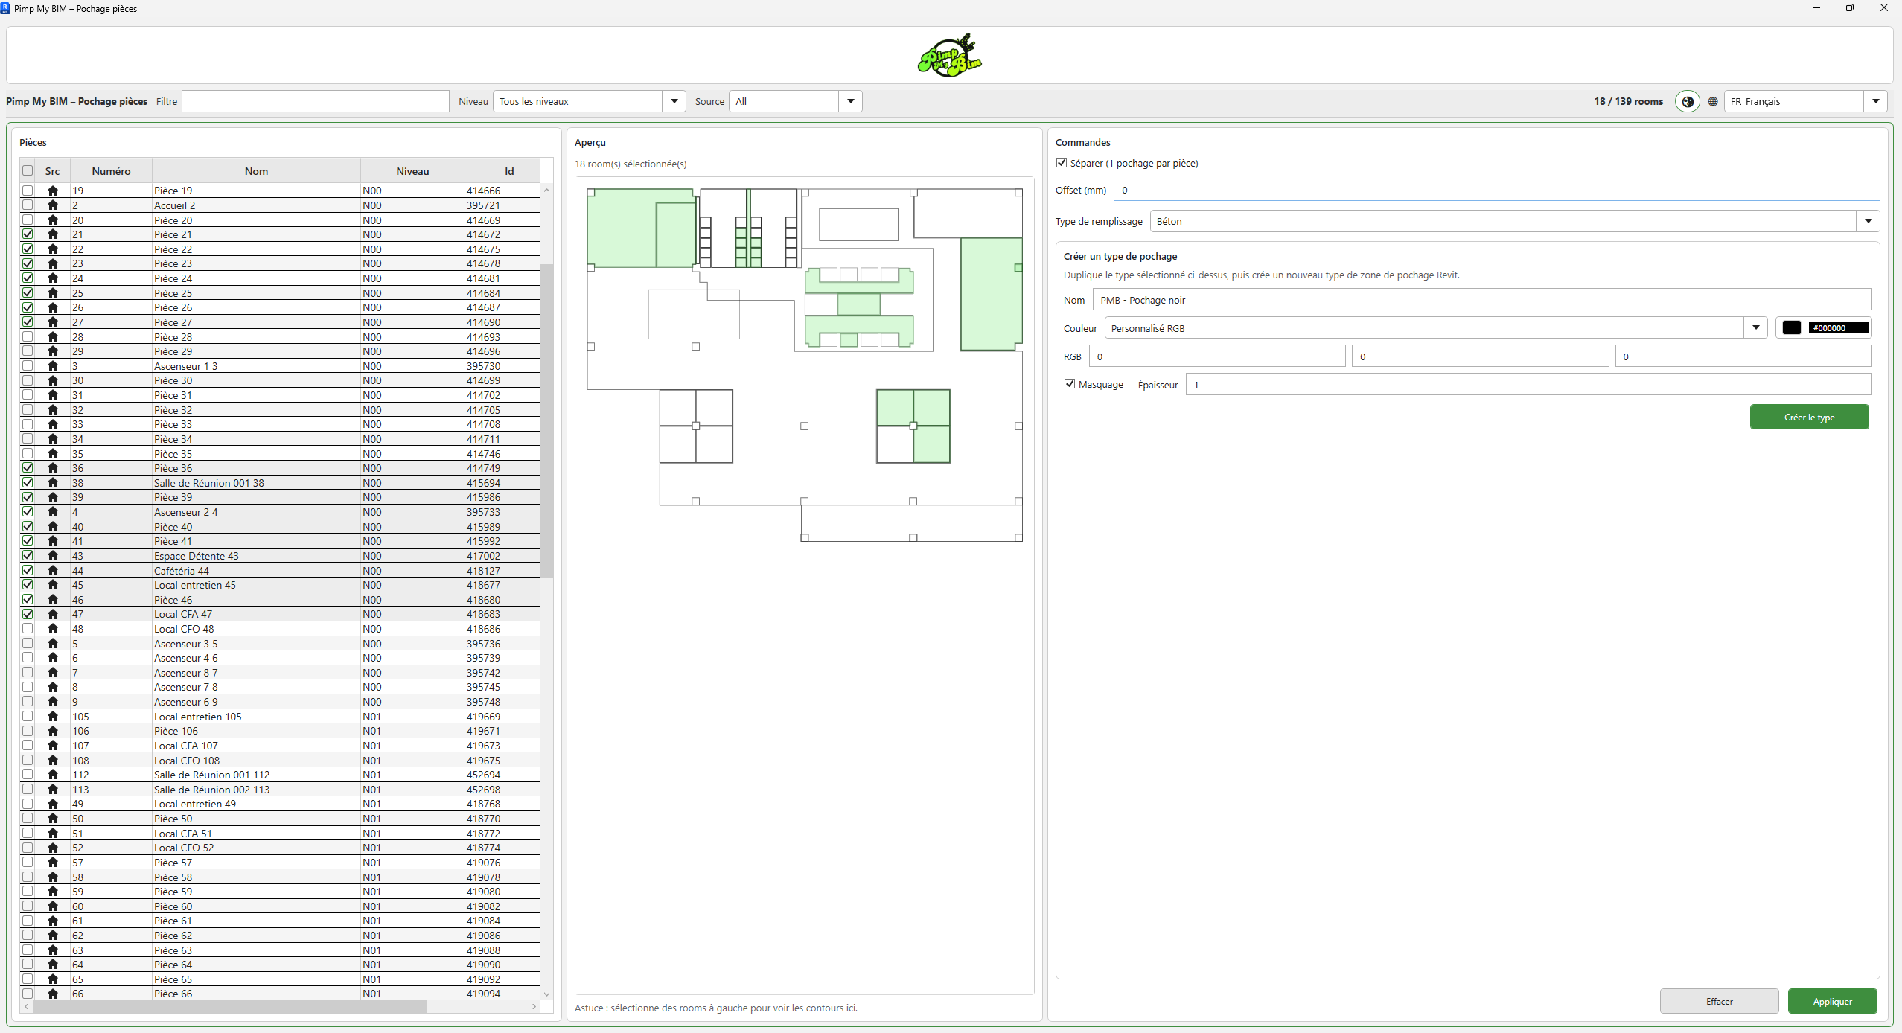Image resolution: width=1902 pixels, height=1033 pixels.
Task: Open the Niveau dropdown Tous les niveaux
Action: pyautogui.click(x=589, y=101)
